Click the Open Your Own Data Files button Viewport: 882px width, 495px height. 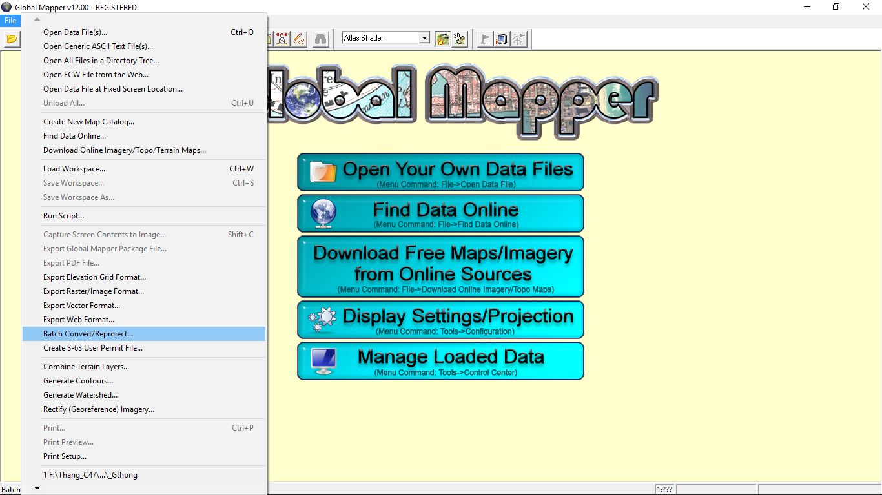(x=440, y=172)
